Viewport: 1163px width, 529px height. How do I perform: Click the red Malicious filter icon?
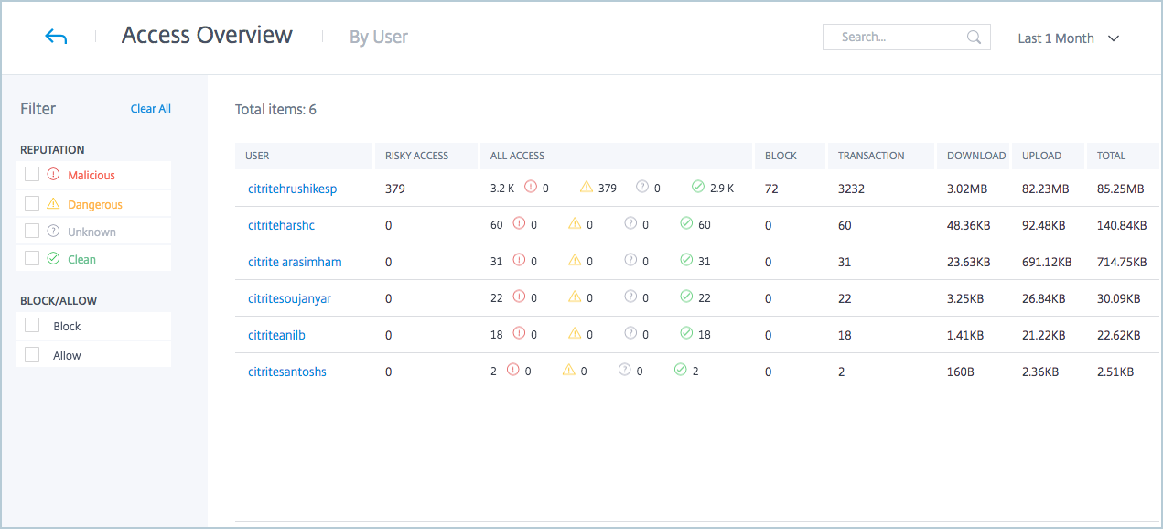(53, 175)
